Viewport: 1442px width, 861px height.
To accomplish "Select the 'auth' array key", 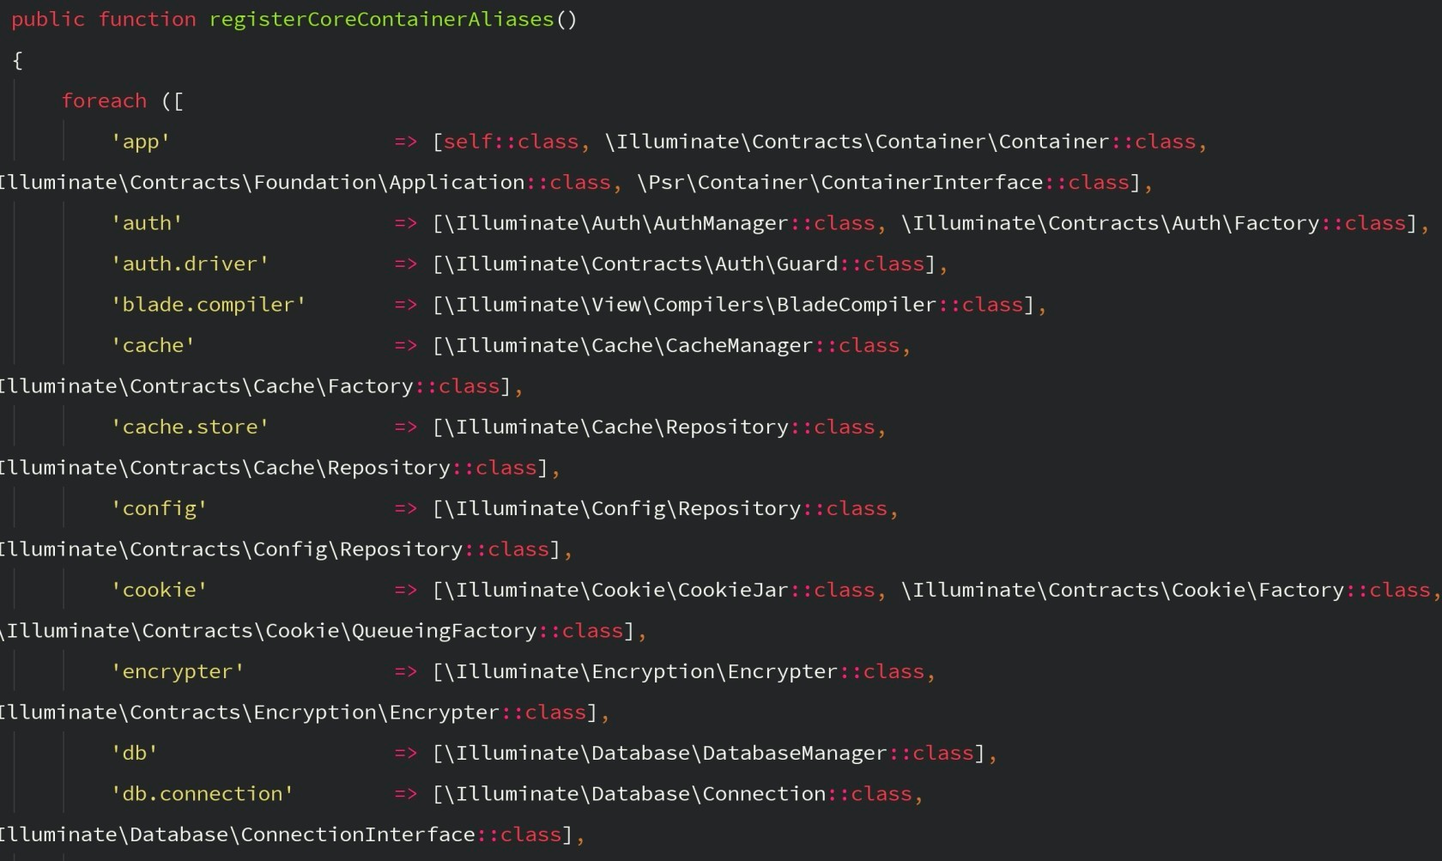I will [x=147, y=223].
